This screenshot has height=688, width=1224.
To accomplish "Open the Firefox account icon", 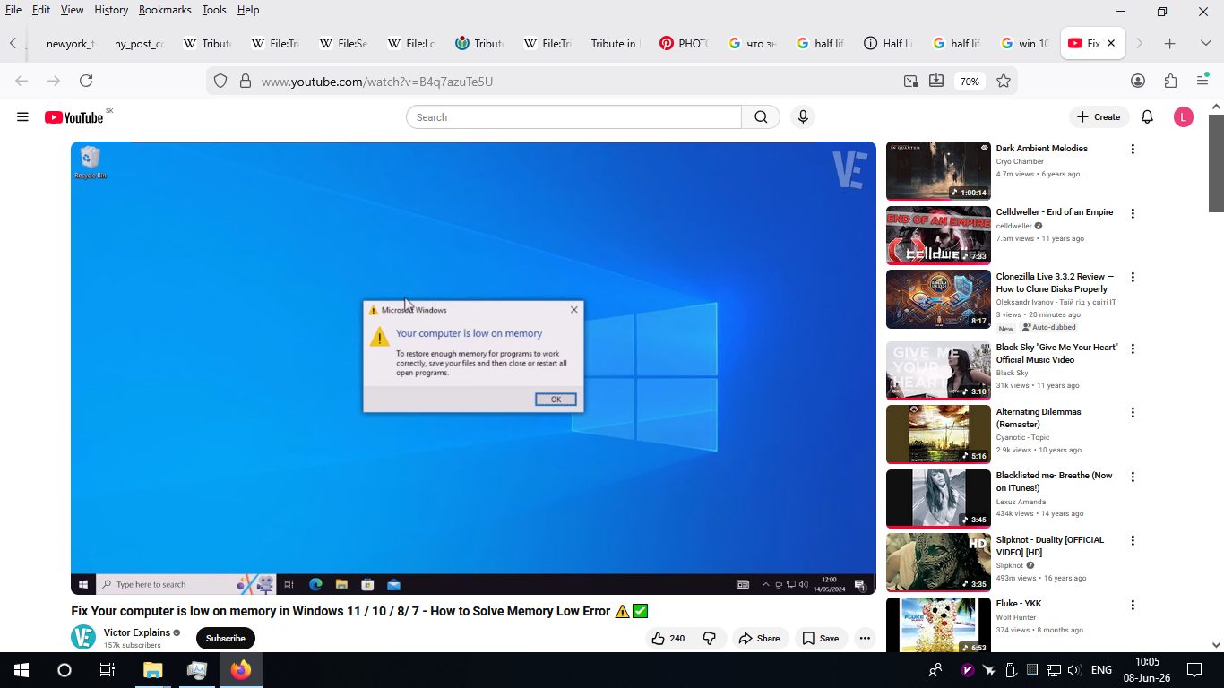I will click(1138, 81).
